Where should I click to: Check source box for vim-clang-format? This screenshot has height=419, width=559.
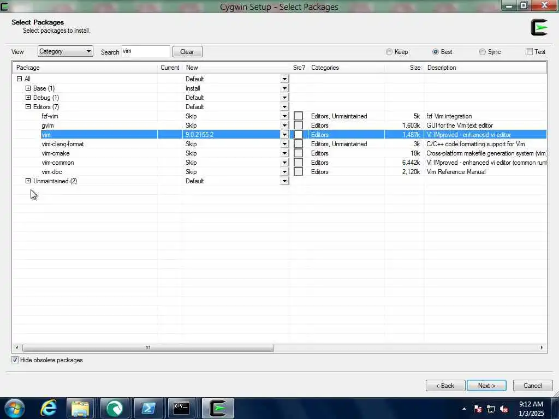pyautogui.click(x=298, y=143)
